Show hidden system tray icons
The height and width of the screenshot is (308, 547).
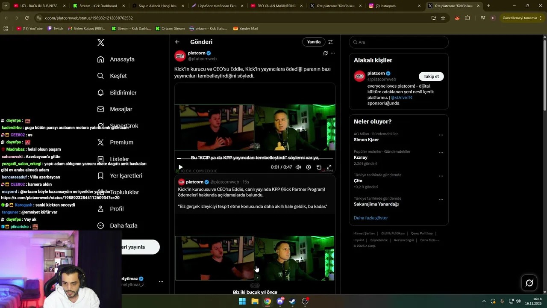(484, 301)
